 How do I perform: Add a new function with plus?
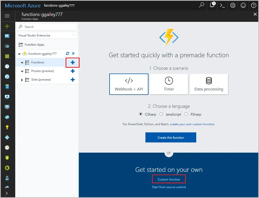pyautogui.click(x=73, y=63)
